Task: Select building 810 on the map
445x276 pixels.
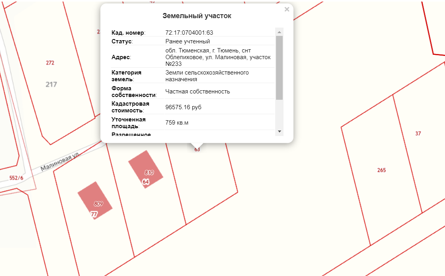Action: [146, 169]
